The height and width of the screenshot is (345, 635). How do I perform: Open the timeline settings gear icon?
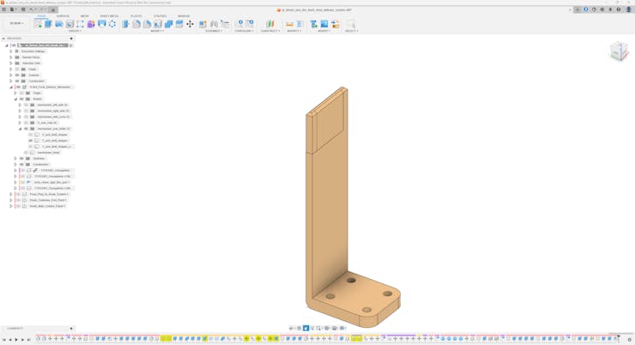[x=630, y=339]
